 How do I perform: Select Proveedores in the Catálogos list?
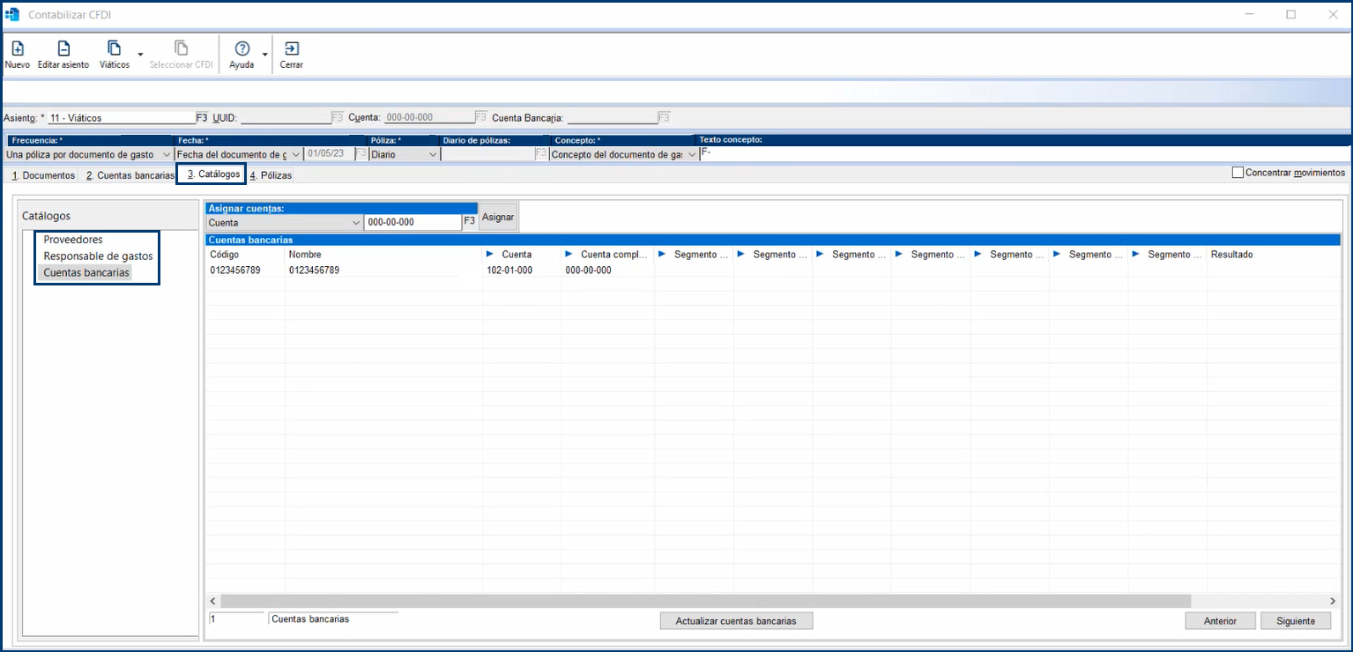pyautogui.click(x=73, y=240)
